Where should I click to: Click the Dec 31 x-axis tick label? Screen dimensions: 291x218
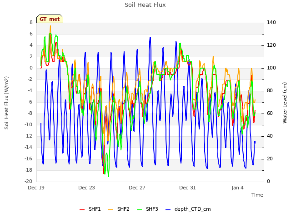(x=187, y=188)
